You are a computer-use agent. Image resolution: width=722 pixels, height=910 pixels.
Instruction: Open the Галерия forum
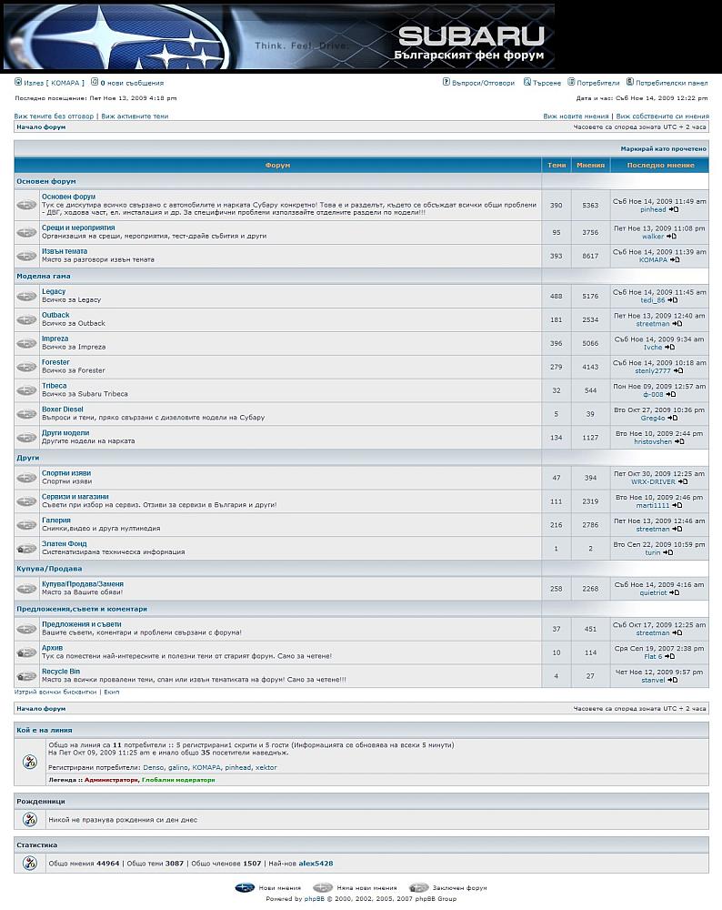click(x=56, y=521)
